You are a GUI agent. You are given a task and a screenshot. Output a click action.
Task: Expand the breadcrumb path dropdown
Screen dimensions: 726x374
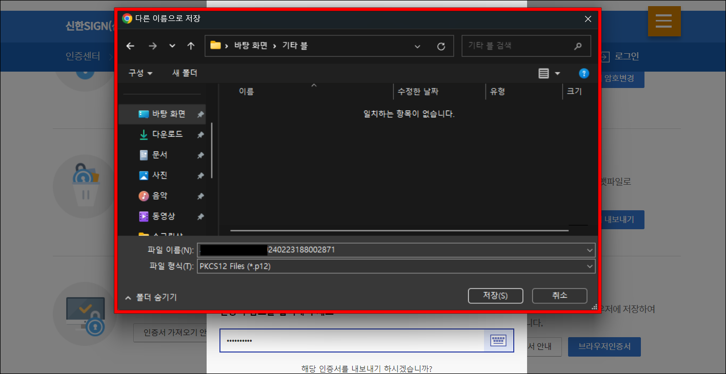click(417, 46)
